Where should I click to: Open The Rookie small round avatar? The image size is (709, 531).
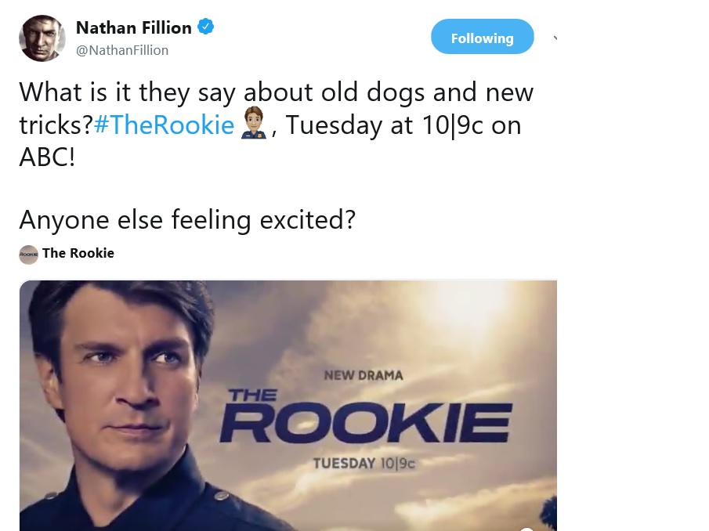28,255
